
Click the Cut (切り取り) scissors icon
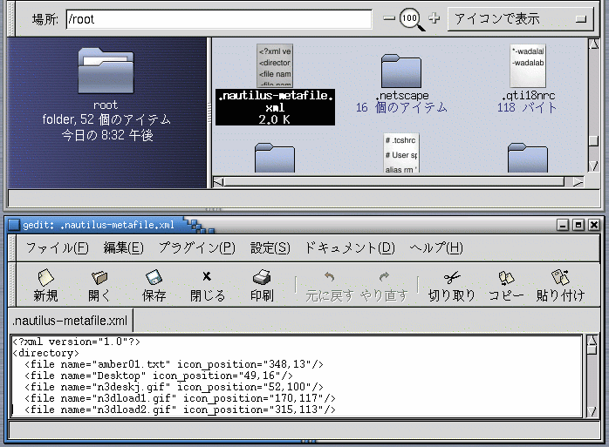pos(451,278)
